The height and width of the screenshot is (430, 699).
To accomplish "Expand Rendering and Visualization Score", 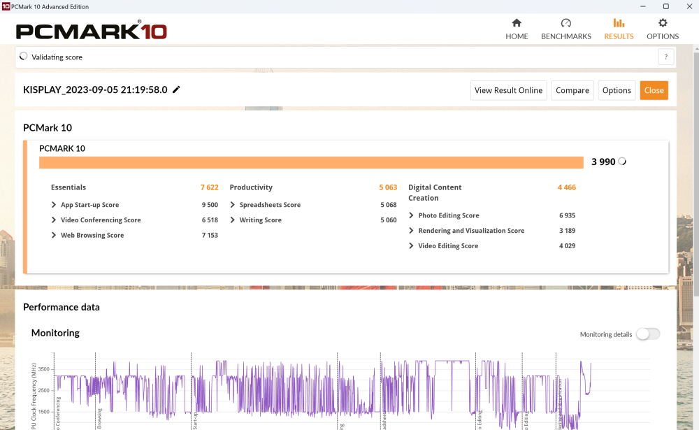I will pos(412,231).
